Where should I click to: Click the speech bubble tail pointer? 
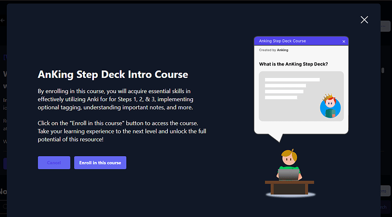tap(276, 137)
